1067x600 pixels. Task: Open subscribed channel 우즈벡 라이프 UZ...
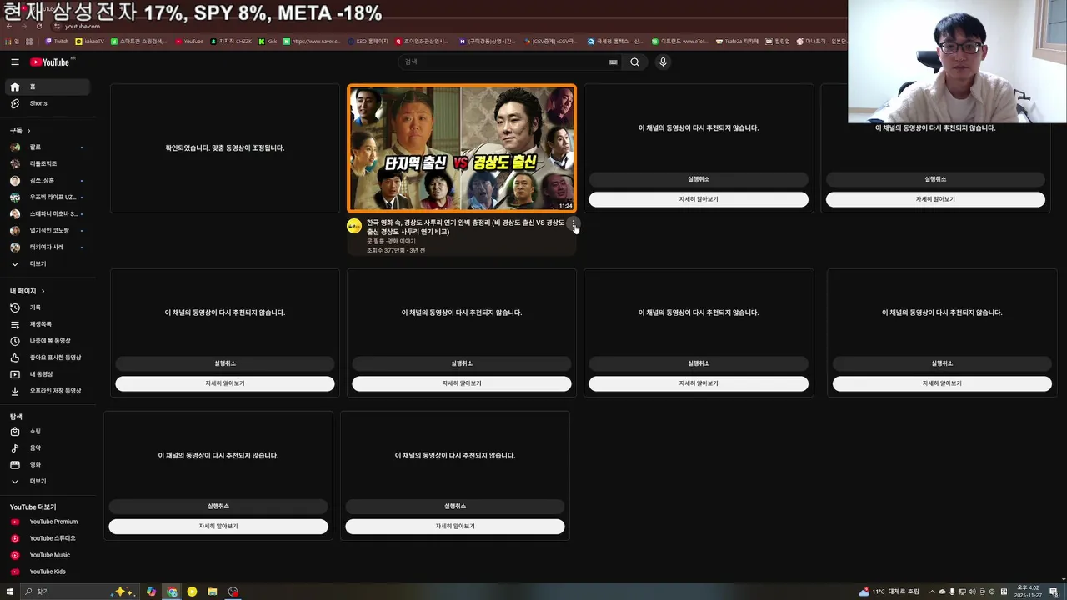pyautogui.click(x=47, y=197)
